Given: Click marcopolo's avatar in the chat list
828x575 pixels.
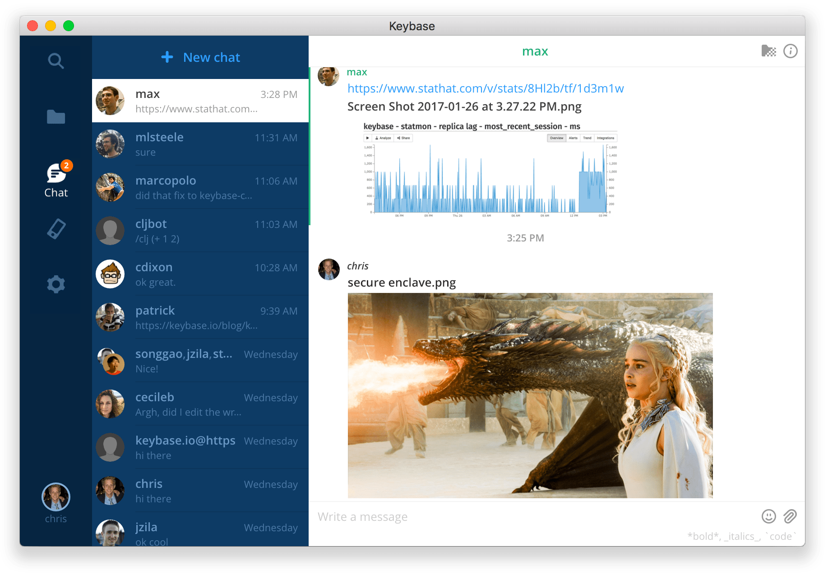Looking at the screenshot, I should pyautogui.click(x=110, y=187).
